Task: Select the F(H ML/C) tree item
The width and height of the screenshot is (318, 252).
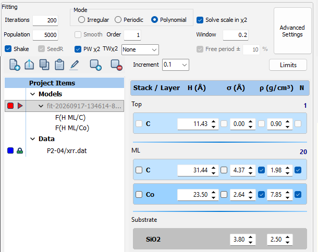Action: [70, 118]
